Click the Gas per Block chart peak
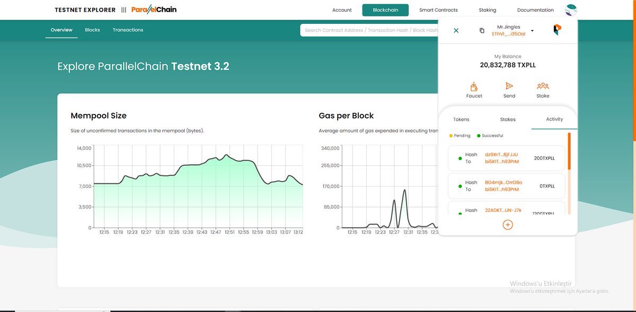This screenshot has height=312, width=636. click(404, 190)
